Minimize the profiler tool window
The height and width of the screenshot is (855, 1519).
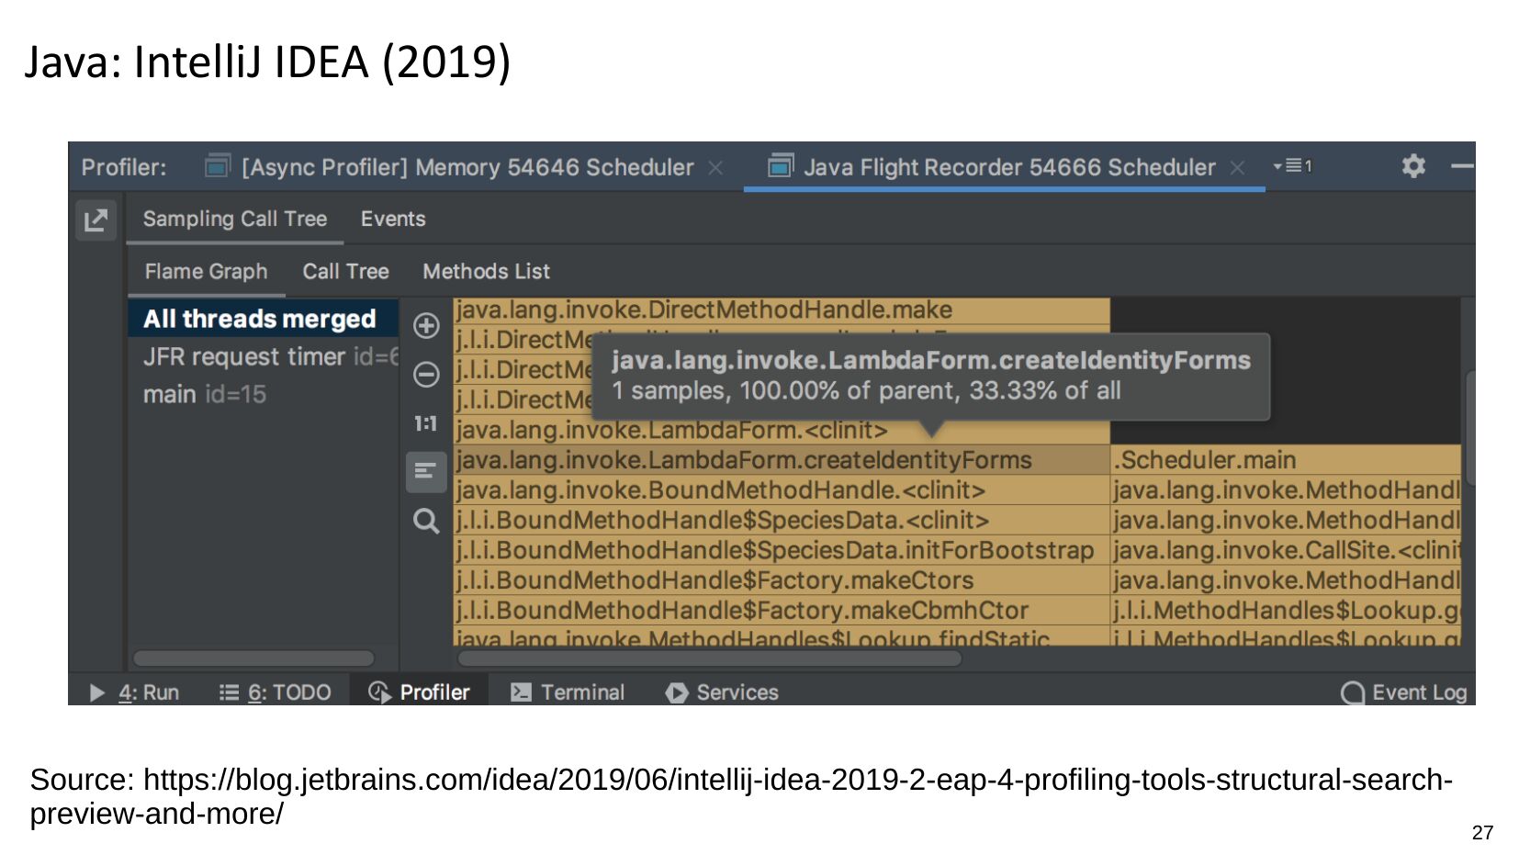[1460, 166]
